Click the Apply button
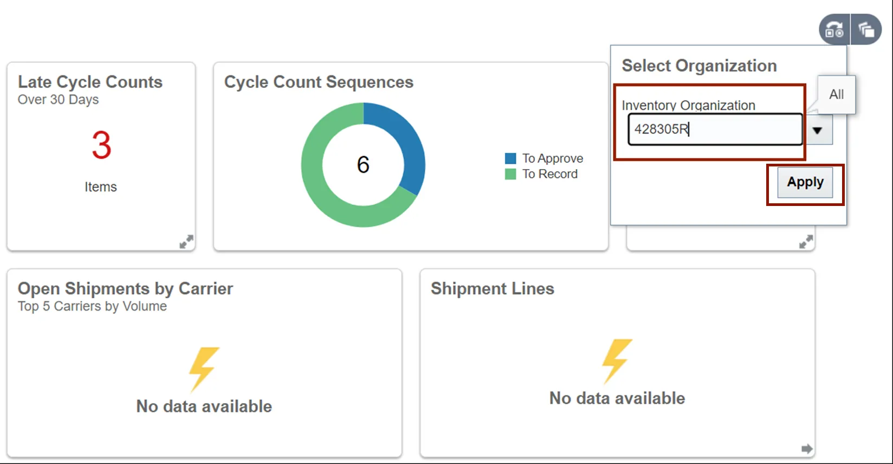Viewport: 893px width, 464px height. pyautogui.click(x=805, y=183)
